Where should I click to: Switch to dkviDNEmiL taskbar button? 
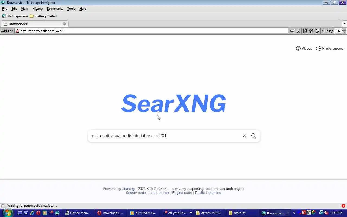[144, 213]
